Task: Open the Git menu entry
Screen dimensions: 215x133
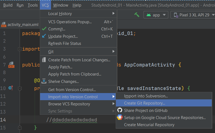Action: click(78, 51)
